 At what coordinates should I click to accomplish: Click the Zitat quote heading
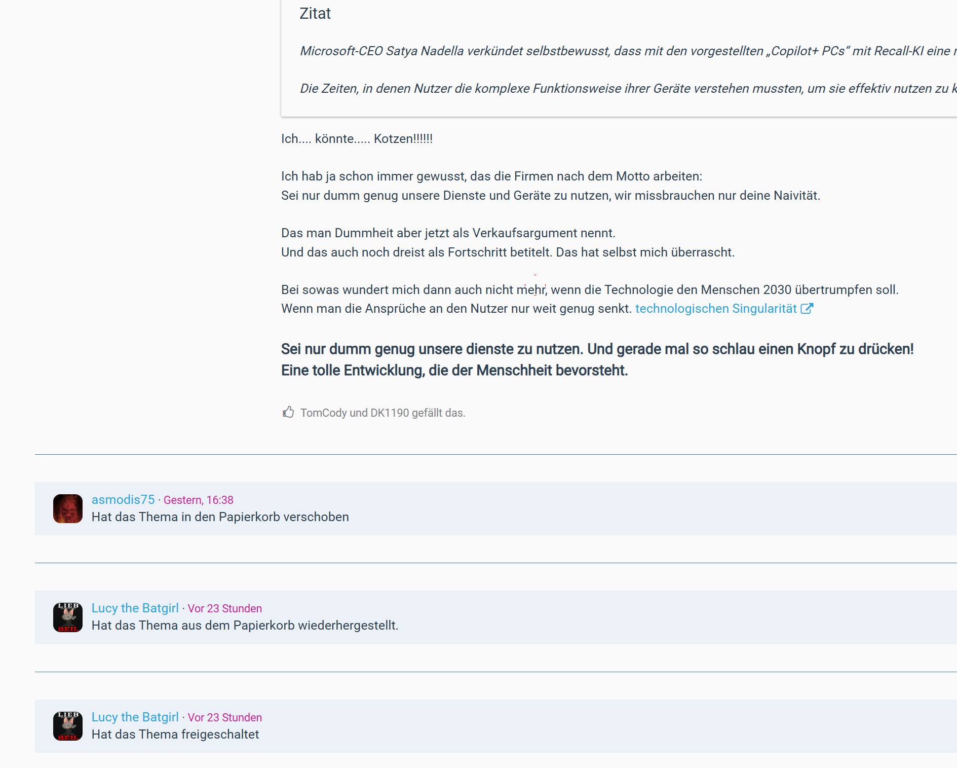pos(315,14)
